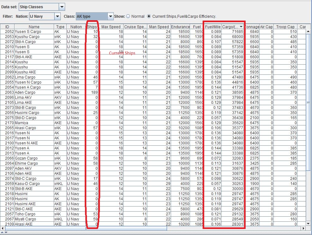This screenshot has height=235, width=312.
Task: Select the Normal show option
Action: tap(128, 16)
